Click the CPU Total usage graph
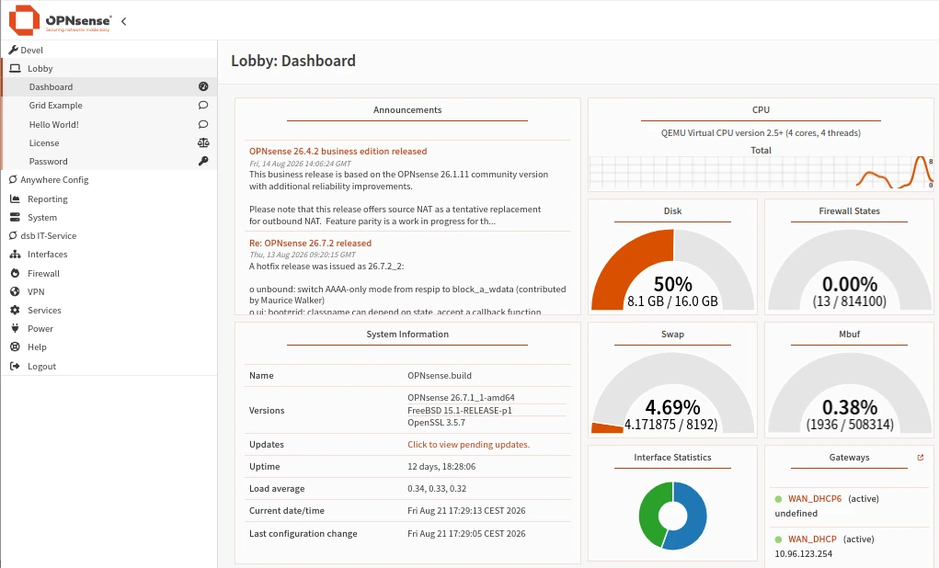The image size is (939, 568). click(x=762, y=173)
